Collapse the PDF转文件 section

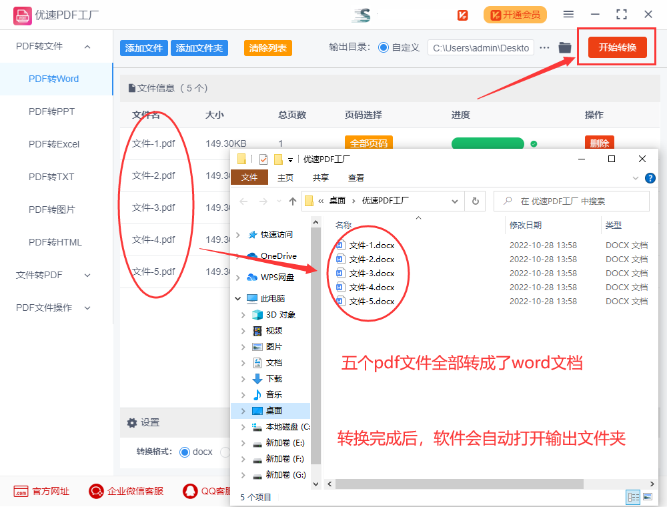(x=87, y=47)
